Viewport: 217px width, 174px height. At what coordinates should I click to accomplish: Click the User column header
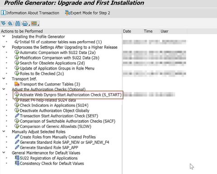click(x=165, y=31)
